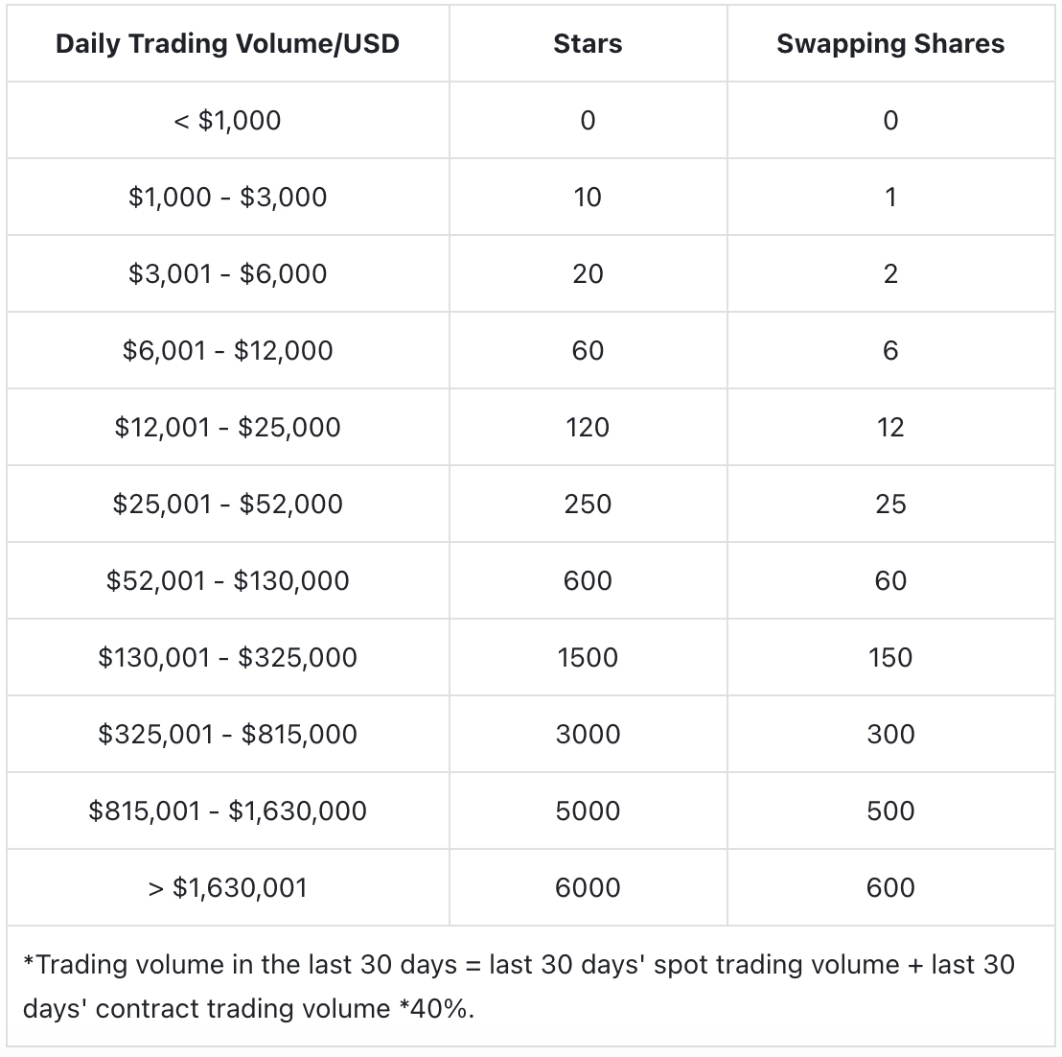Click the 1500 stars value
1062x1057 pixels.
tap(588, 658)
